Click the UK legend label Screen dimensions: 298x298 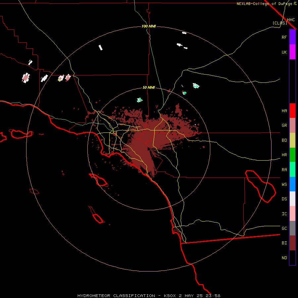click(x=284, y=52)
